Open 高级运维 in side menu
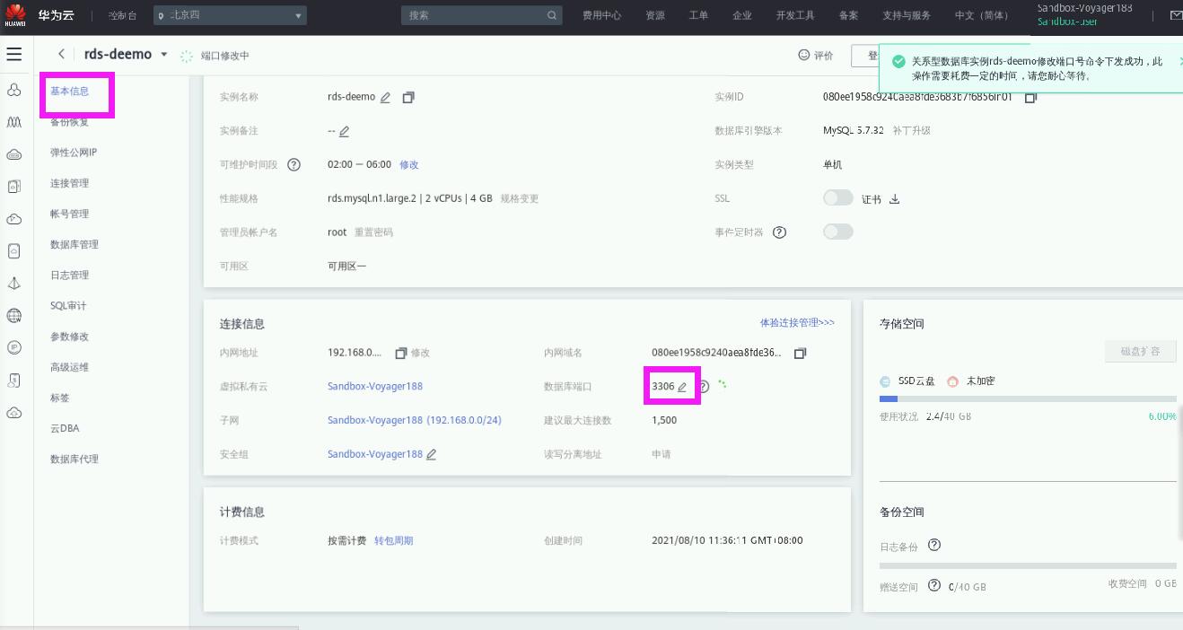1183x630 pixels. tap(70, 367)
